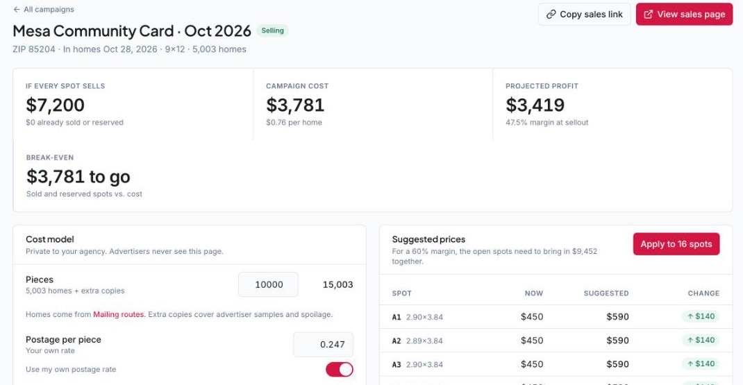
Task: Click the CHANGE column header
Action: [x=703, y=293]
